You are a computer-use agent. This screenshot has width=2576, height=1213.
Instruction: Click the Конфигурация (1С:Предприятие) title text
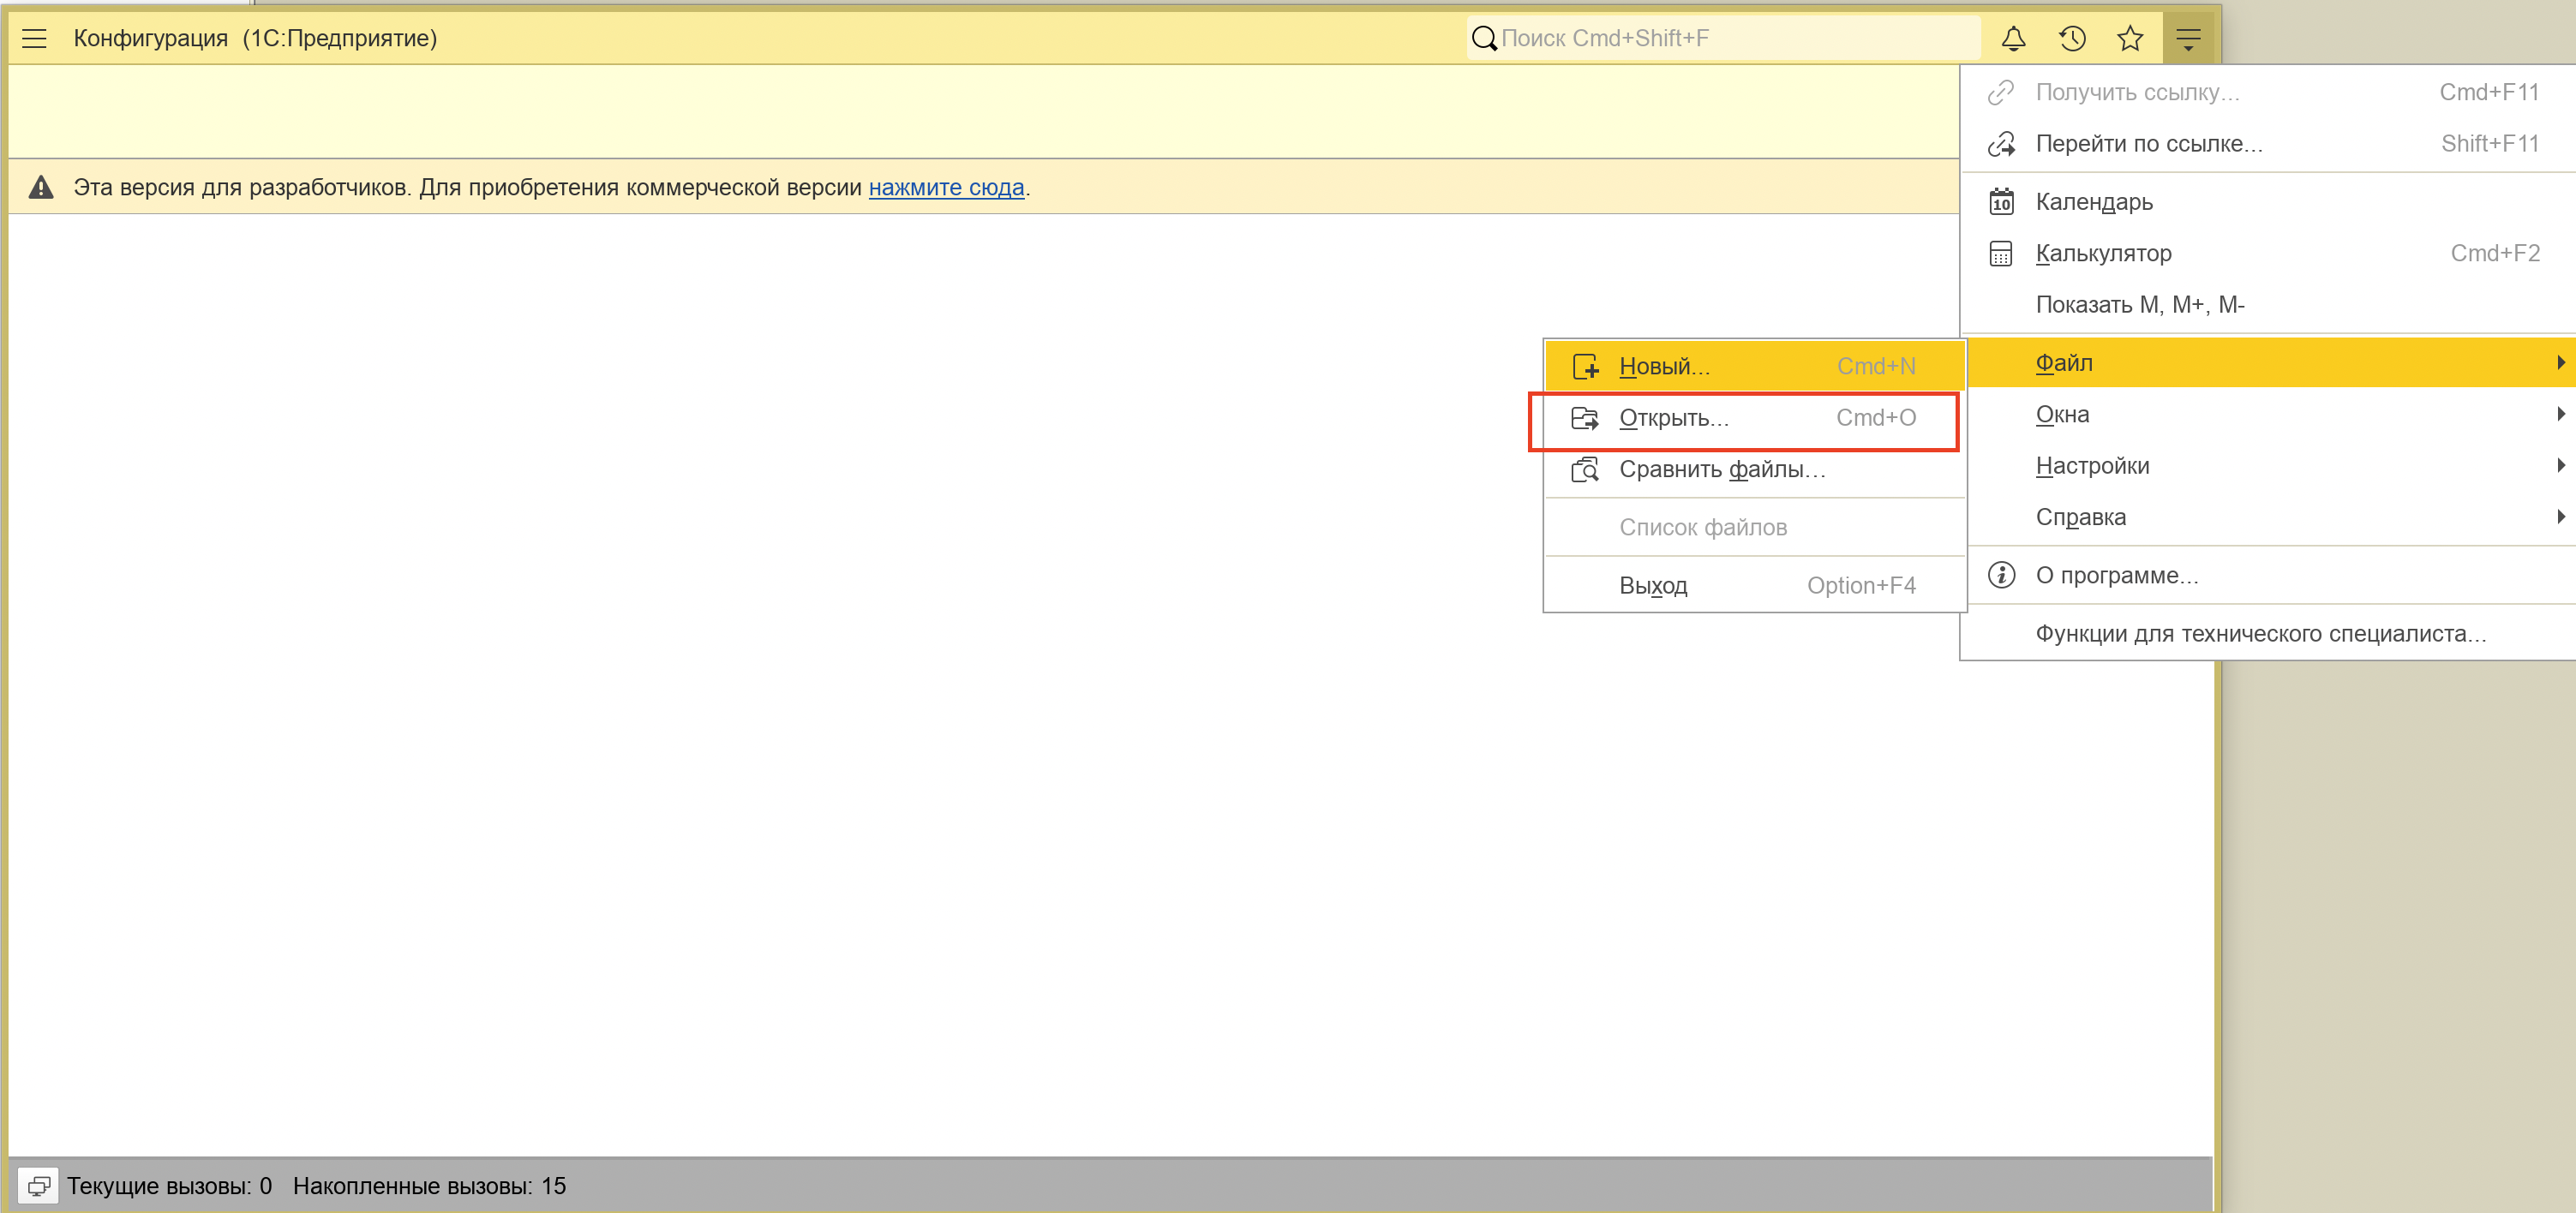coord(255,38)
